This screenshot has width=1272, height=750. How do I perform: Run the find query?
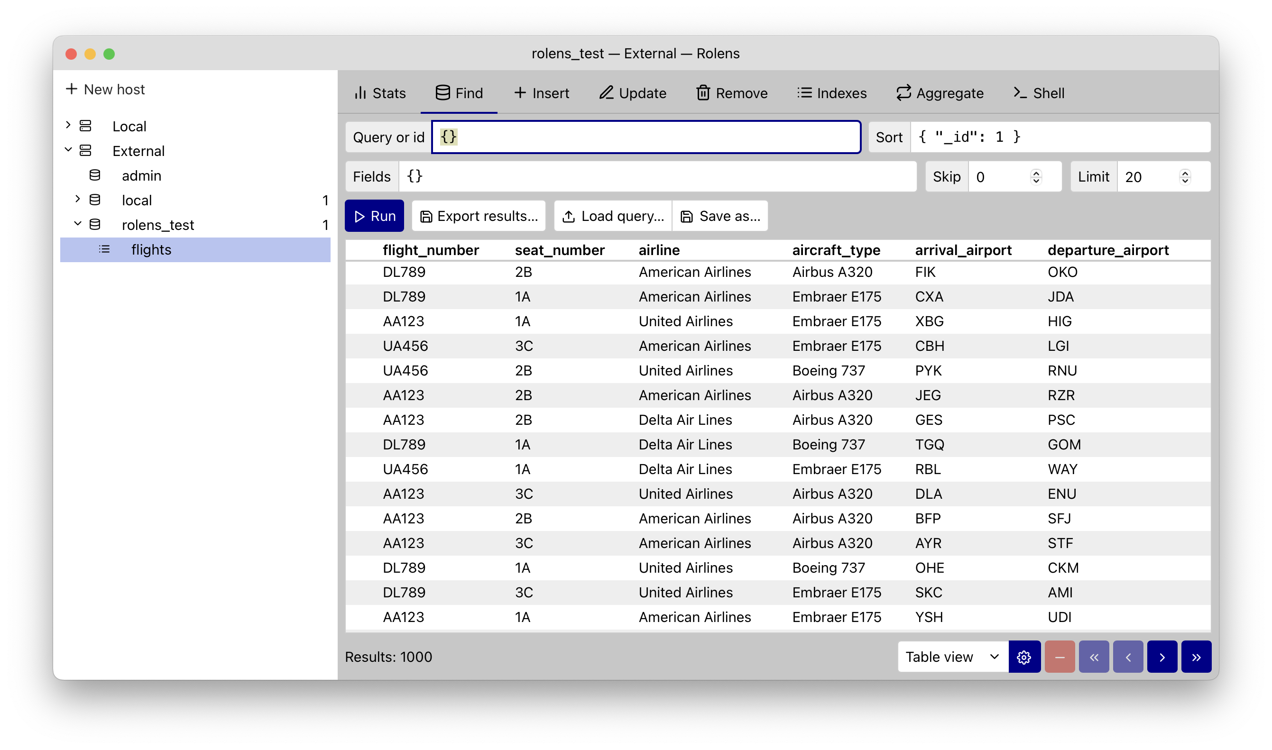[x=374, y=216]
